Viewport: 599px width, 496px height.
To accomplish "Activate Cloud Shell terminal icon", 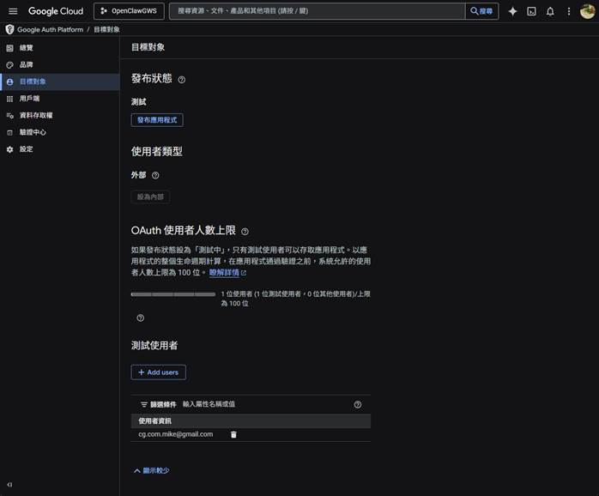I will click(531, 11).
